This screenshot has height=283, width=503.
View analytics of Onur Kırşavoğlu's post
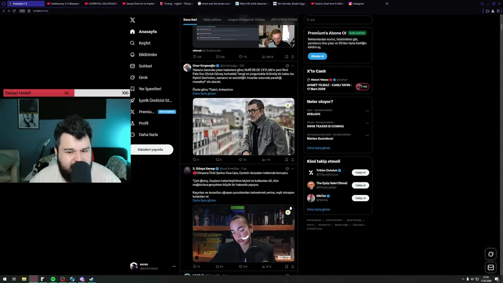click(x=266, y=160)
